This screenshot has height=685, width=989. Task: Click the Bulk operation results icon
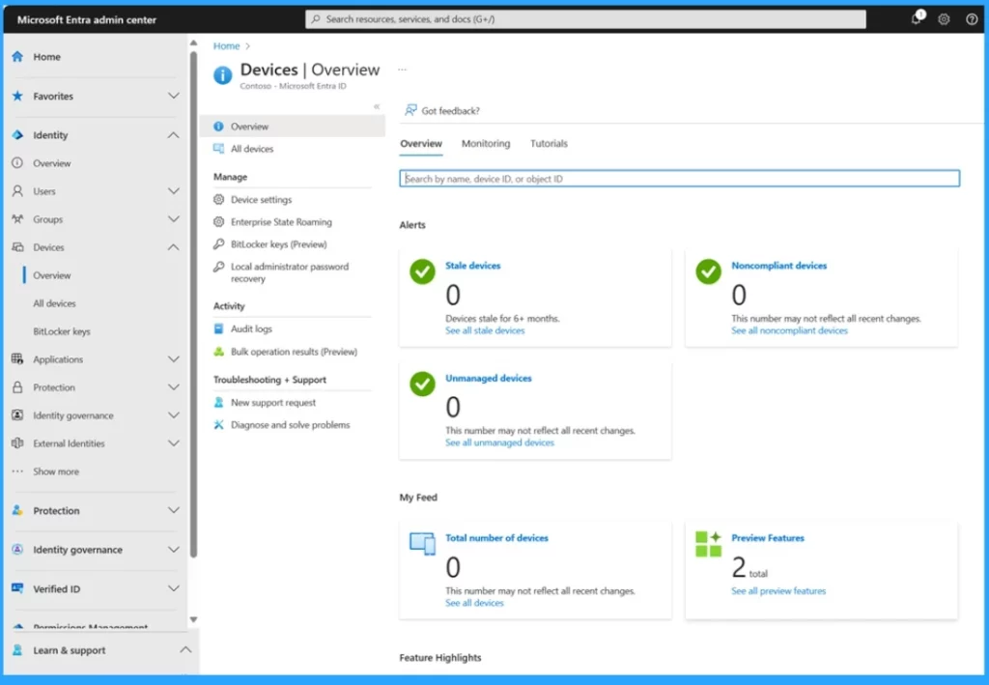pyautogui.click(x=218, y=352)
